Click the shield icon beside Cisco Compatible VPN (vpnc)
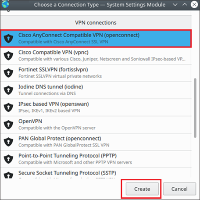The width and height of the screenshot is (200, 200). click(8, 56)
